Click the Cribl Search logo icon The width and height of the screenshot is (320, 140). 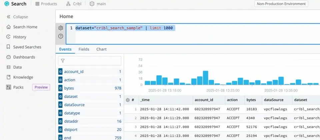pyautogui.click(x=7, y=4)
